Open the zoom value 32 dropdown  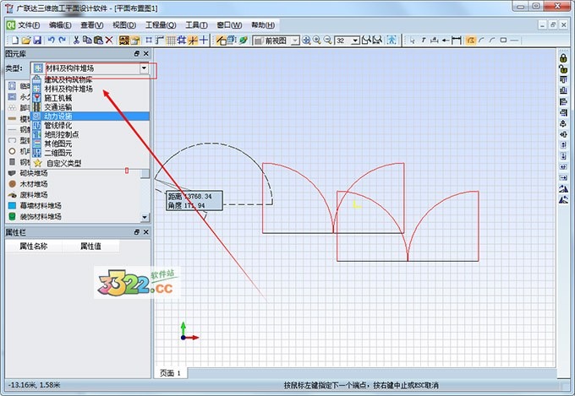point(357,40)
